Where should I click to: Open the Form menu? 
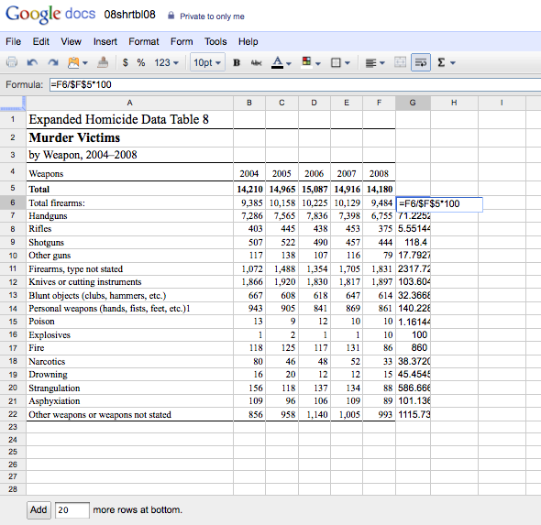coord(182,42)
